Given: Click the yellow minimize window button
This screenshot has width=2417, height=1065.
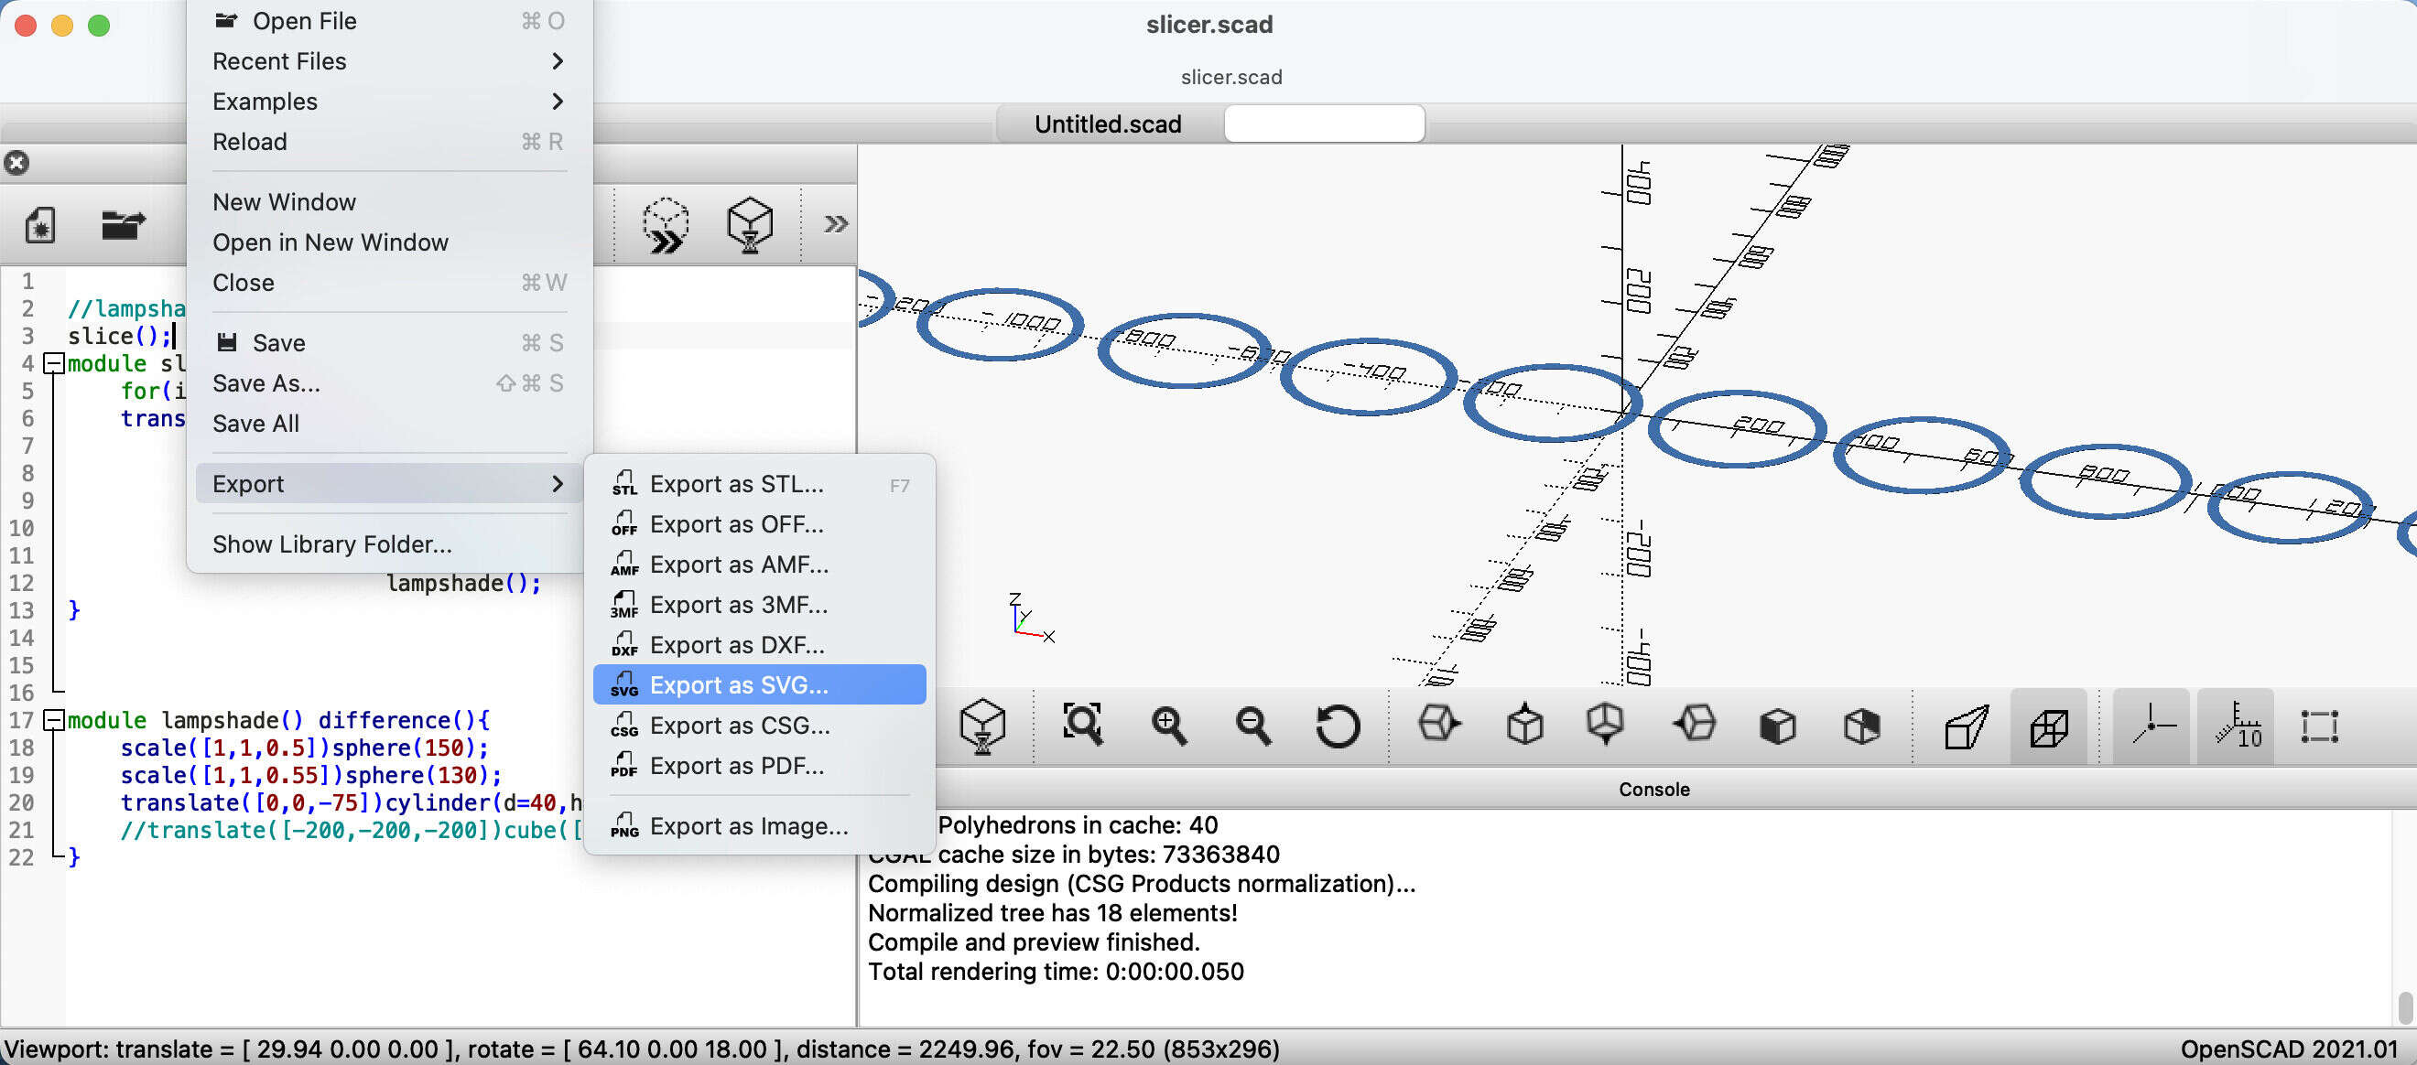Looking at the screenshot, I should click(x=62, y=26).
